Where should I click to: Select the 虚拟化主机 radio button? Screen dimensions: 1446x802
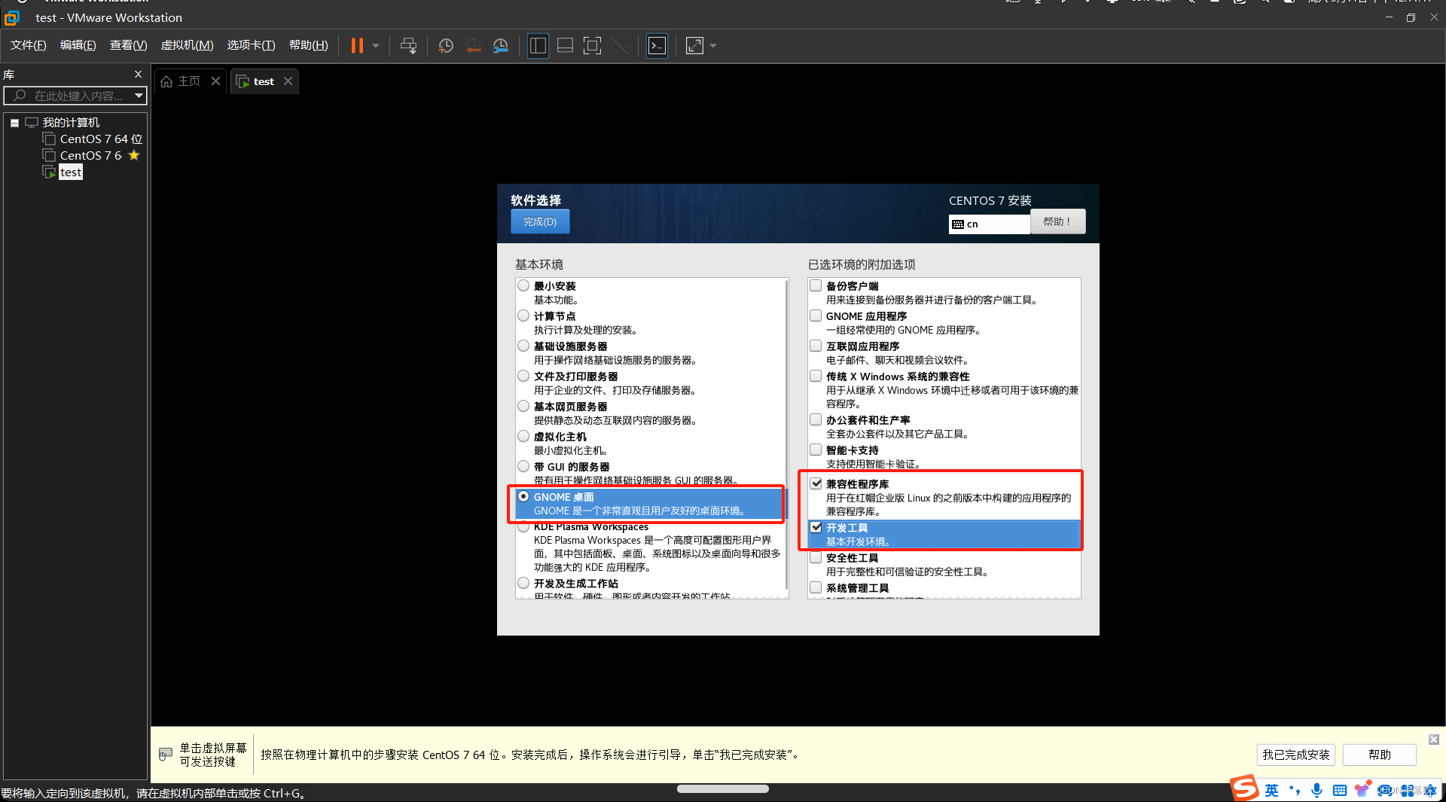[x=523, y=436]
